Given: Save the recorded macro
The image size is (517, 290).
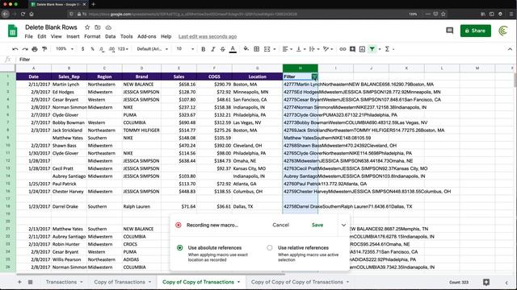Looking at the screenshot, I should [x=317, y=226].
